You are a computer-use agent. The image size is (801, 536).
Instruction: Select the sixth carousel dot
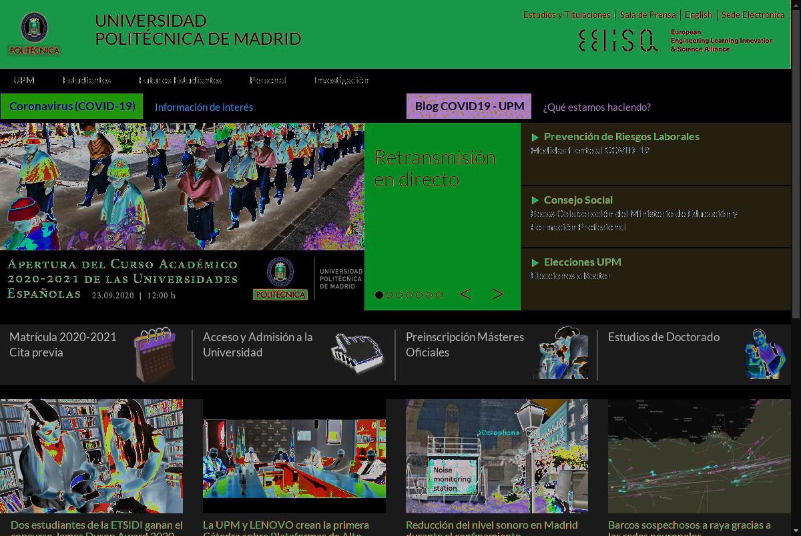click(x=429, y=295)
